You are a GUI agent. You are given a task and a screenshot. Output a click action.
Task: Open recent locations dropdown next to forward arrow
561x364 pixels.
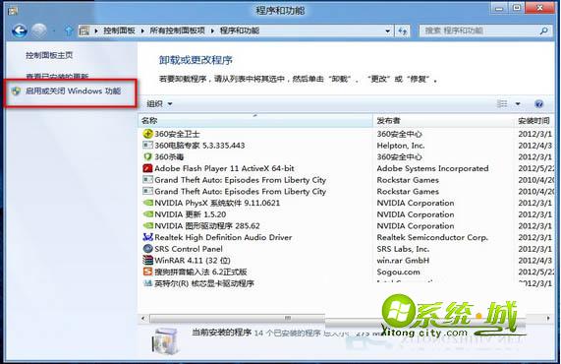(54, 31)
